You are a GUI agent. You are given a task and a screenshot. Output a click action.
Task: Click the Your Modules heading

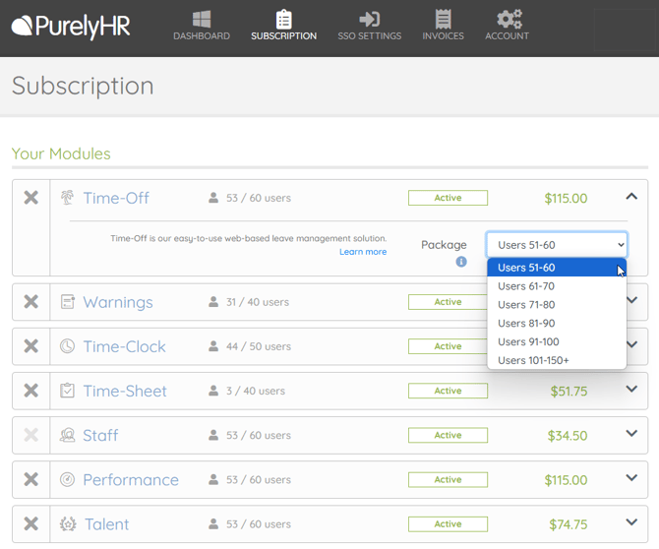[x=61, y=153]
